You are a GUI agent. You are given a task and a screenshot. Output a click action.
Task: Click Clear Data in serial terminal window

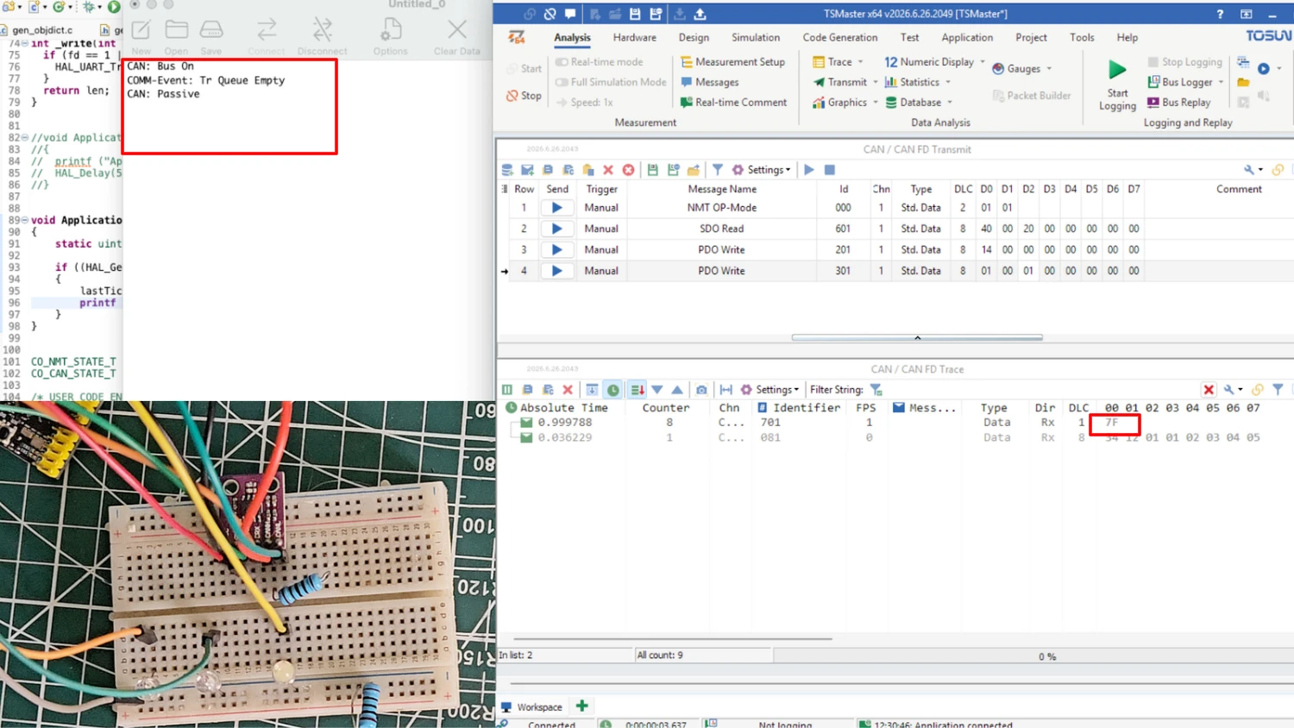click(x=457, y=37)
